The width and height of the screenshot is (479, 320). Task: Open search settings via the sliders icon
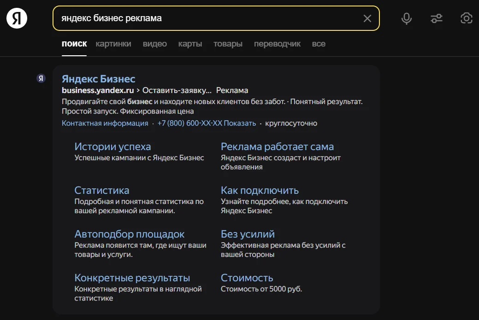pos(436,18)
